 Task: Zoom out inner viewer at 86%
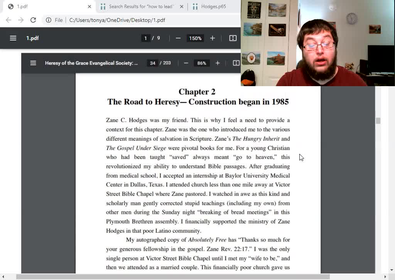click(x=186, y=63)
